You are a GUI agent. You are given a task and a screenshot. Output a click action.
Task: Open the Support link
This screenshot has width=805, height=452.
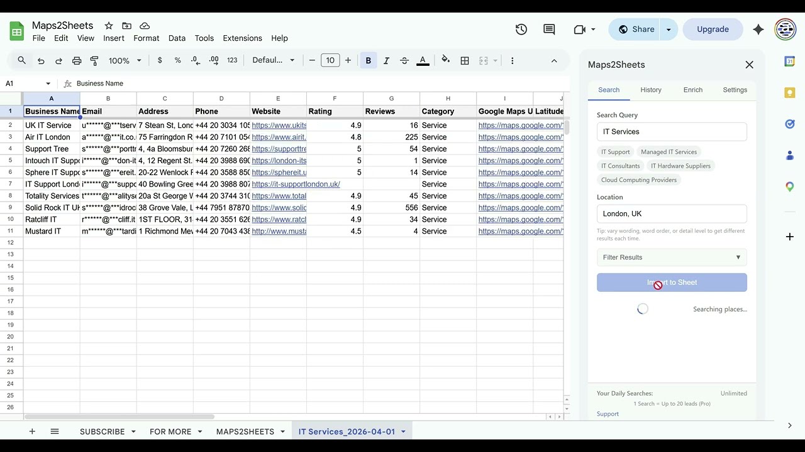608,414
